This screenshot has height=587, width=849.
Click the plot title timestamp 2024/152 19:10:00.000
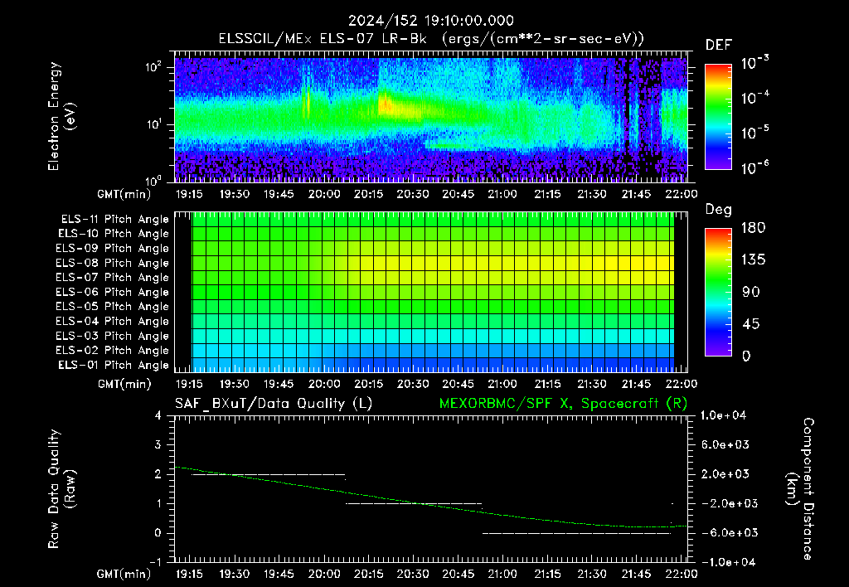pyautogui.click(x=430, y=21)
